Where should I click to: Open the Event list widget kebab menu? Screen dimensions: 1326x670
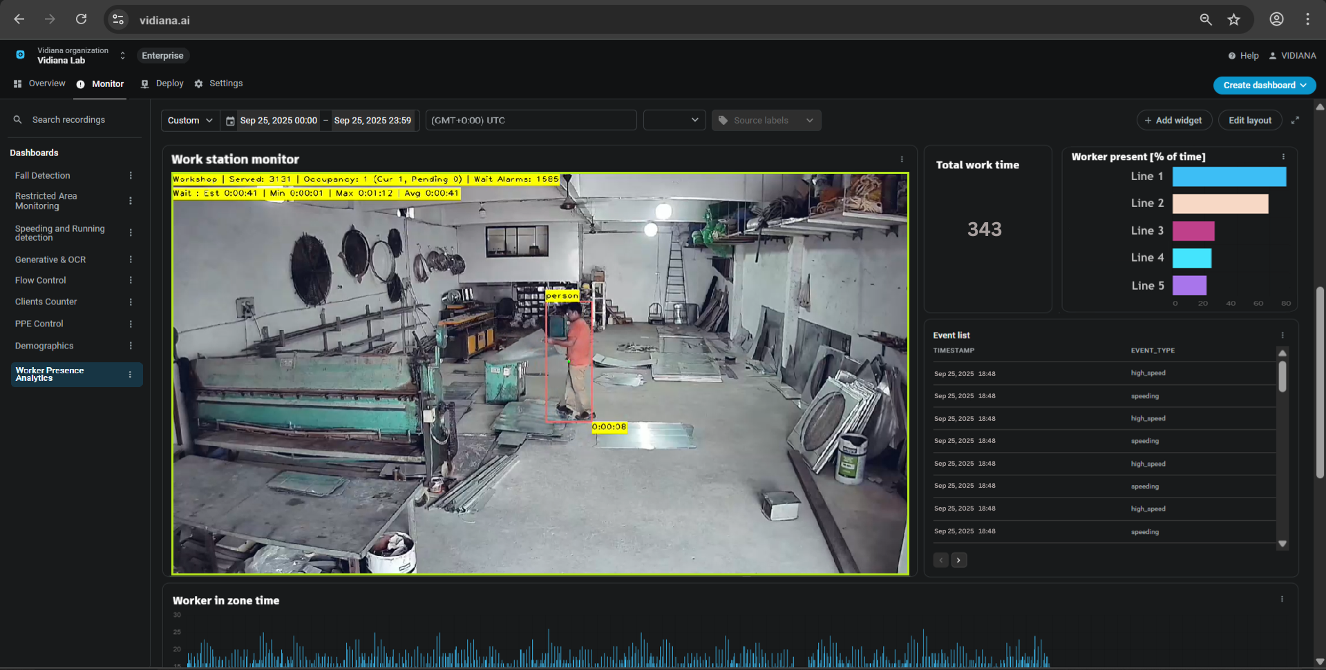click(x=1283, y=335)
